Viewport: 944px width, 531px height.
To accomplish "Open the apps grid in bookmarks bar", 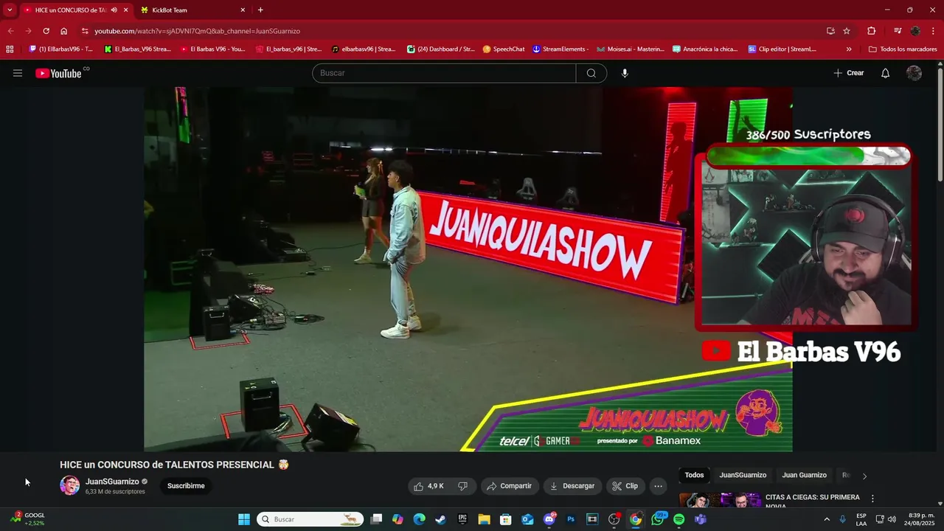I will tap(10, 49).
